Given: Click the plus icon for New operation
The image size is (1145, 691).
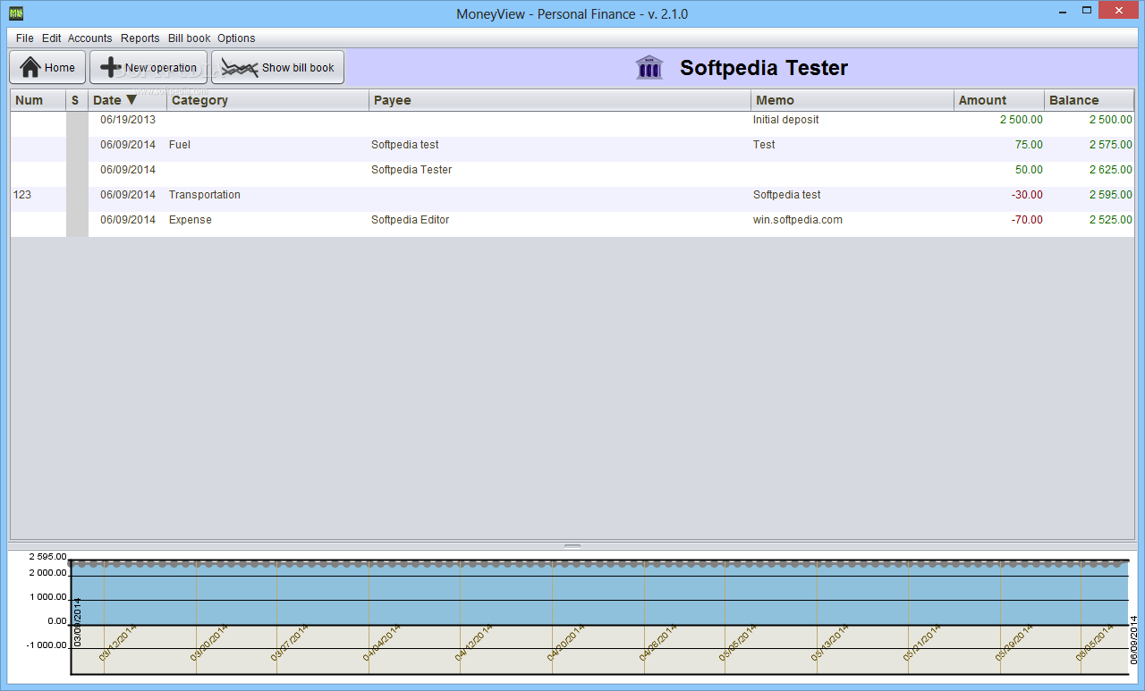Looking at the screenshot, I should tap(111, 67).
